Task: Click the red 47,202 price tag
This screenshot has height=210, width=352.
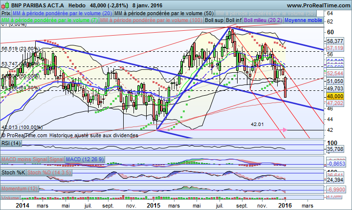Action: pyautogui.click(x=335, y=103)
